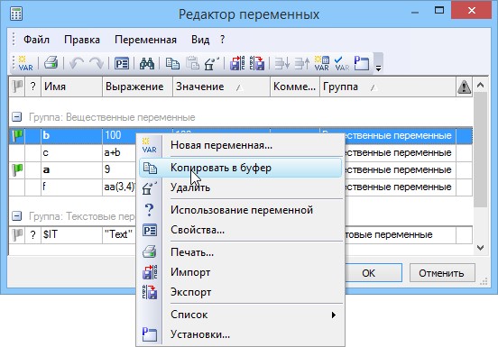Click the Redo arrow in toolbar
This screenshot has width=498, height=347.
[x=96, y=63]
